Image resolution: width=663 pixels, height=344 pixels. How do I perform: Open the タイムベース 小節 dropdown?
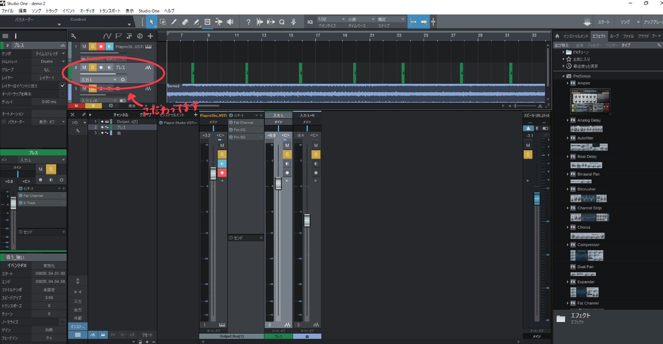[361, 19]
